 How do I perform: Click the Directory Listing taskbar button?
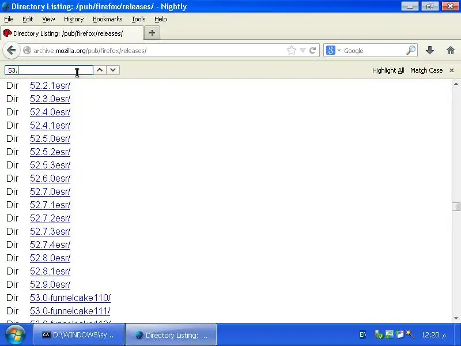point(171,334)
